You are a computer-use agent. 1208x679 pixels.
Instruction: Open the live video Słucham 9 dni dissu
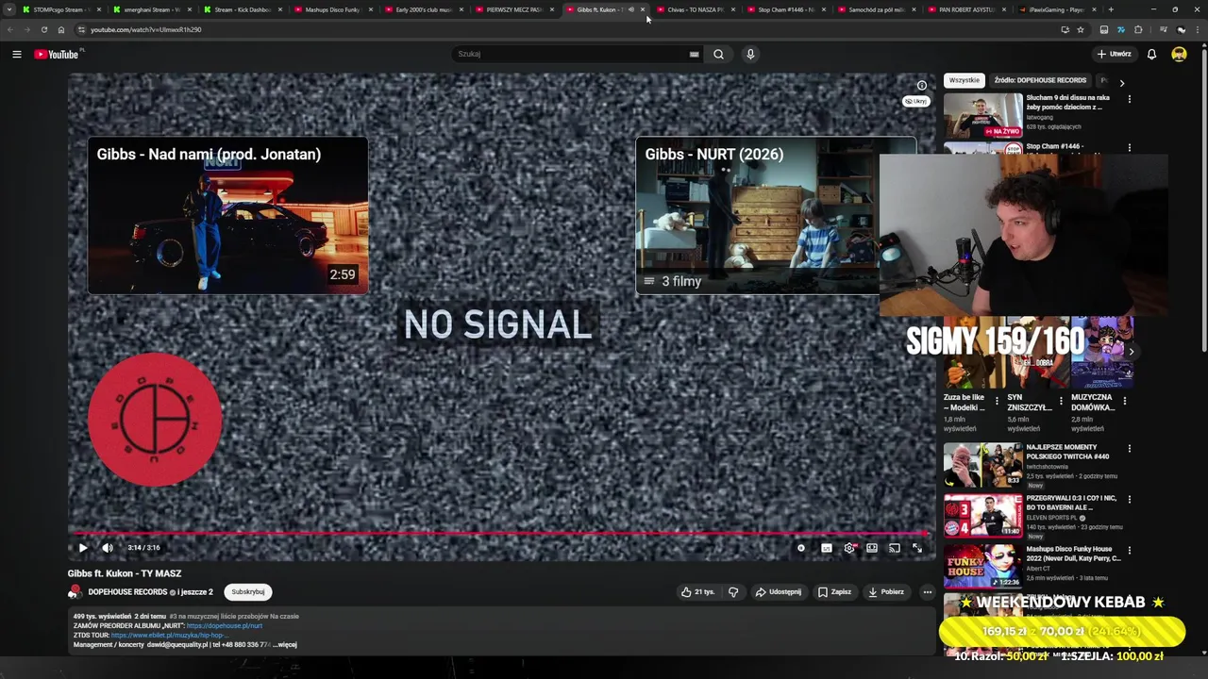click(x=982, y=115)
